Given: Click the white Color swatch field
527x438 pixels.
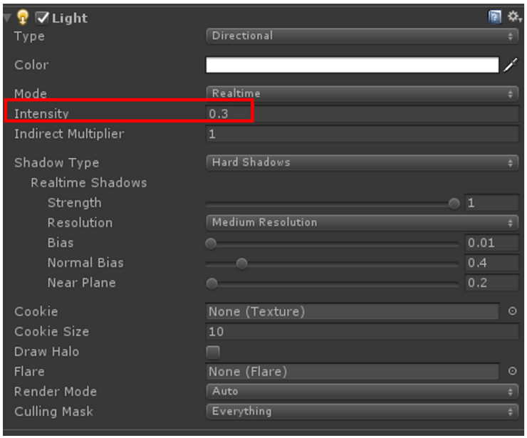Looking at the screenshot, I should click(353, 66).
